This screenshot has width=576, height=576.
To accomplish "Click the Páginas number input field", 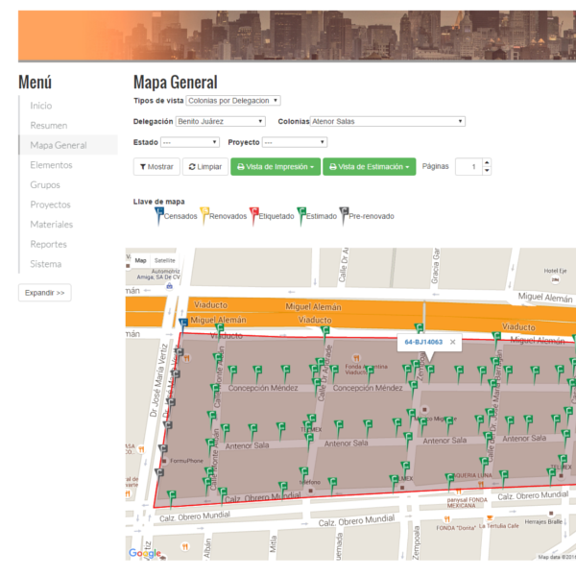I will tap(468, 166).
